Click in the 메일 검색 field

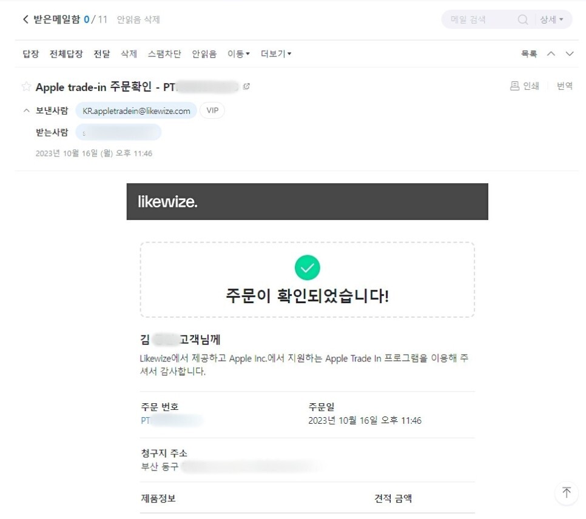coord(480,19)
